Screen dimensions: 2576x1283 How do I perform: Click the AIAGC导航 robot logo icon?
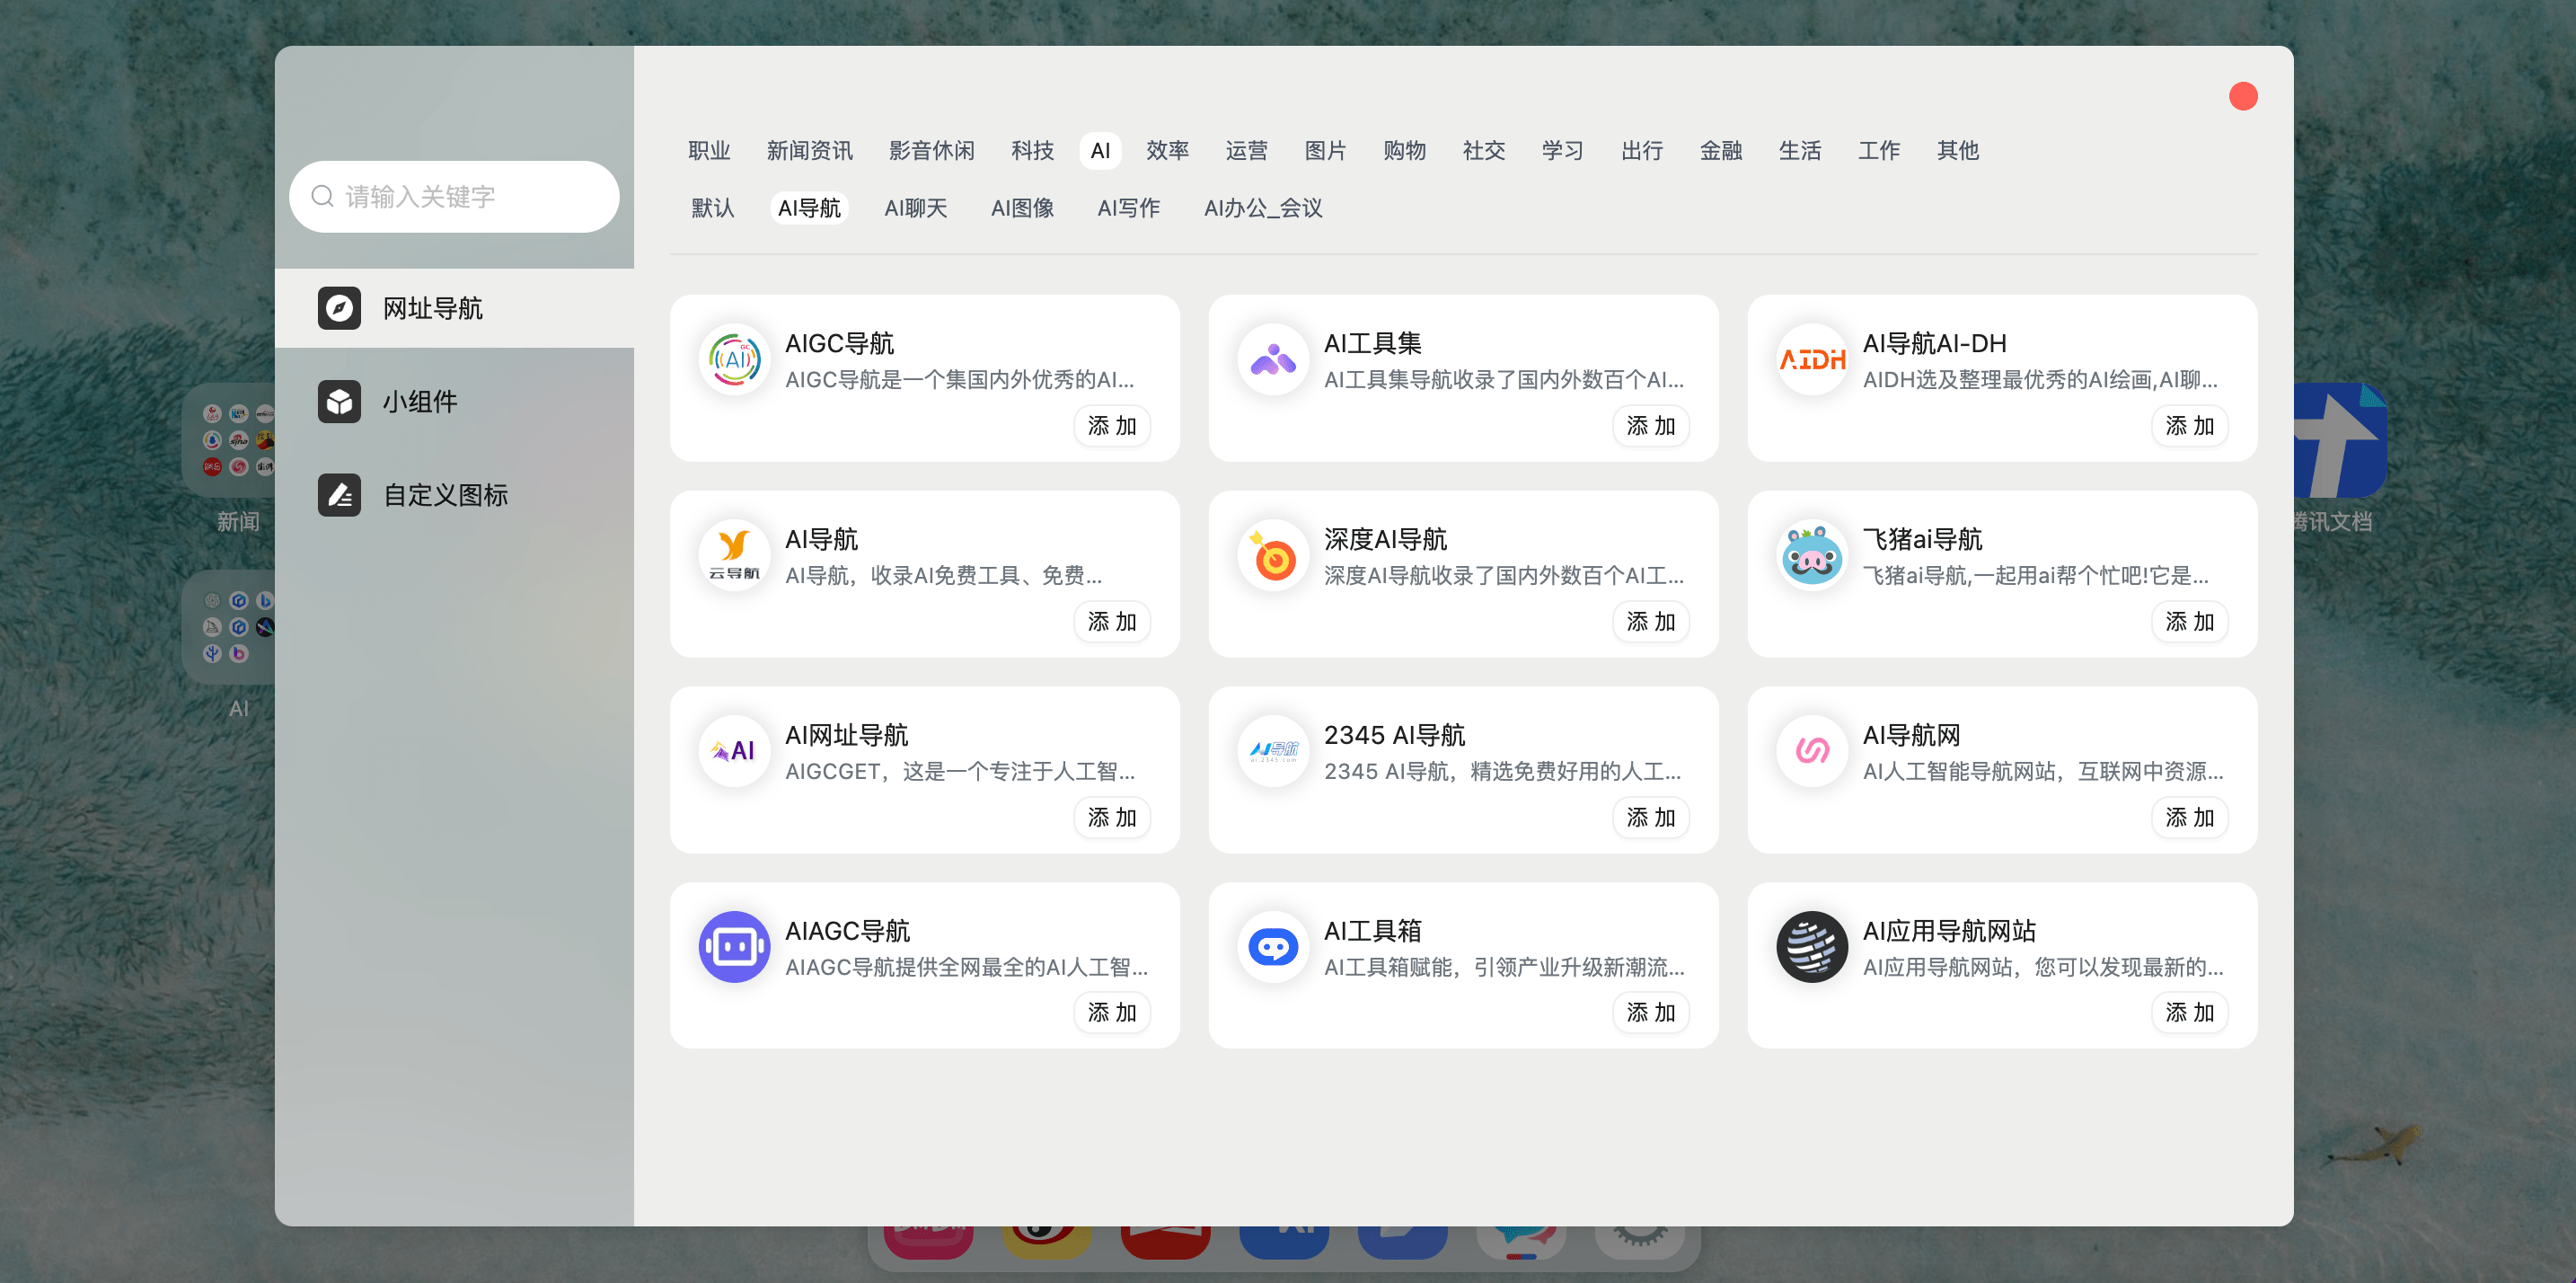coord(734,946)
